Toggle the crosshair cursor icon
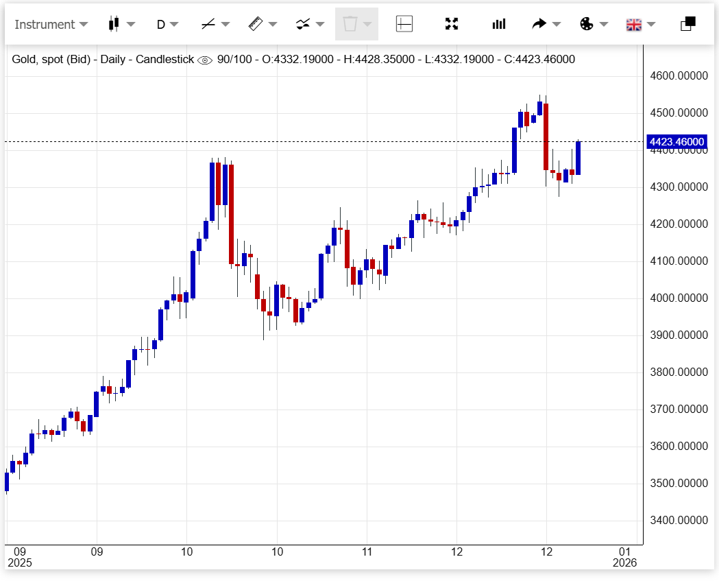 pyautogui.click(x=404, y=24)
